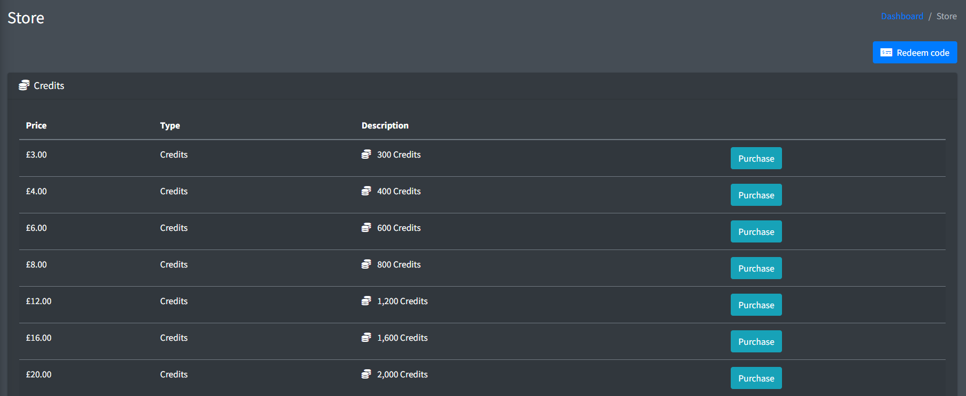The image size is (966, 396).
Task: Click the coins icon beside Credits heading
Action: pyautogui.click(x=24, y=85)
